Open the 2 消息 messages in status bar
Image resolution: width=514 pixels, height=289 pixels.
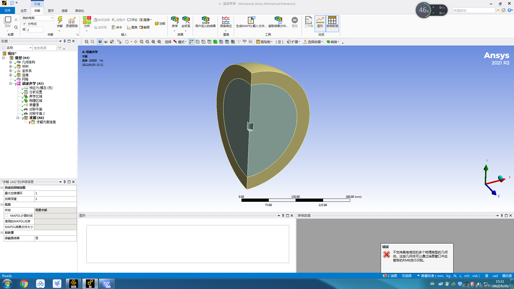click(390, 276)
